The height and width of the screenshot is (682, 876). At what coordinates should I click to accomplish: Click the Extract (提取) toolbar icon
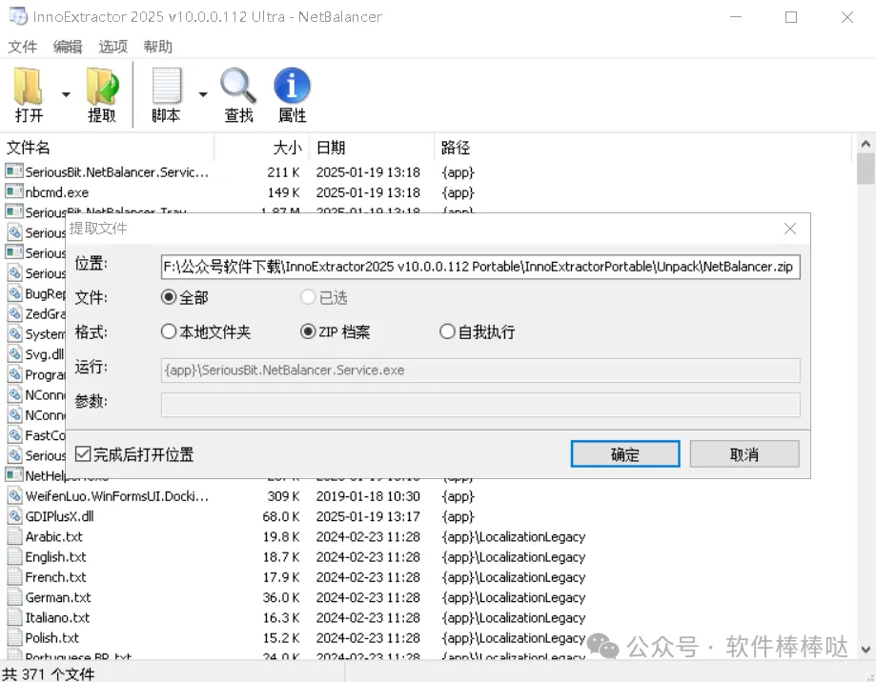pos(102,87)
